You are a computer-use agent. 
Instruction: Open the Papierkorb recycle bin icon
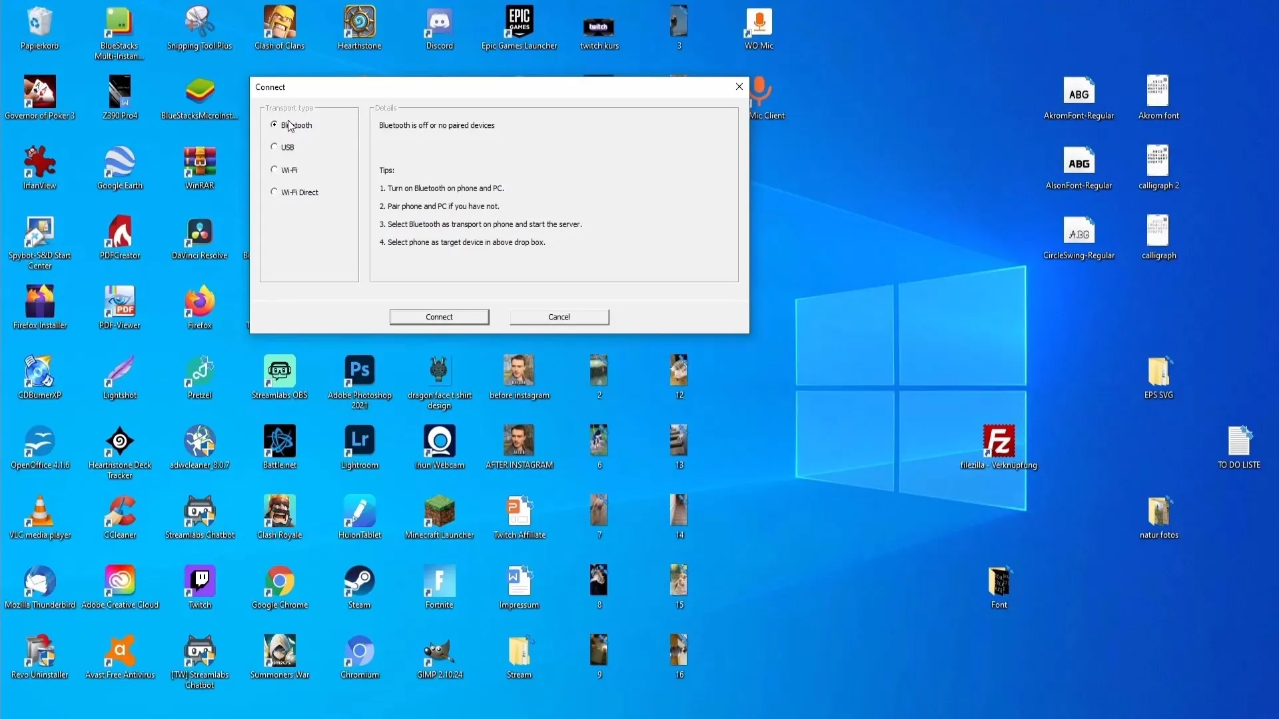tap(40, 28)
